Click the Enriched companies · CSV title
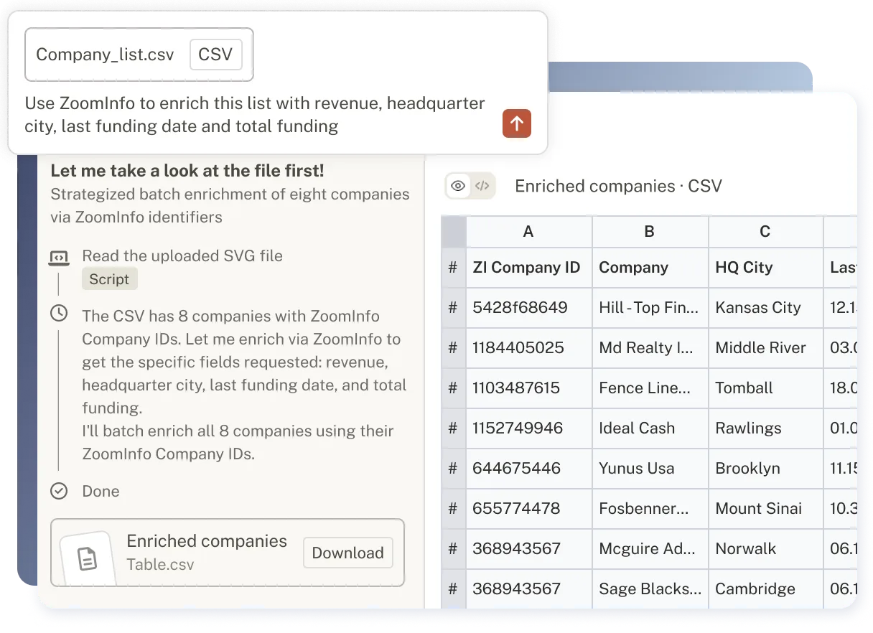 [x=618, y=187]
